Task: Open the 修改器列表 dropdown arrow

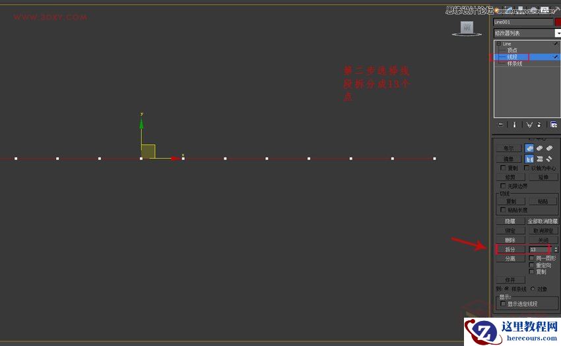Action: click(x=558, y=33)
